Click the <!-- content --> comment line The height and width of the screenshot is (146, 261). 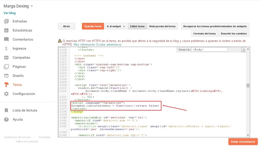[x=89, y=56]
